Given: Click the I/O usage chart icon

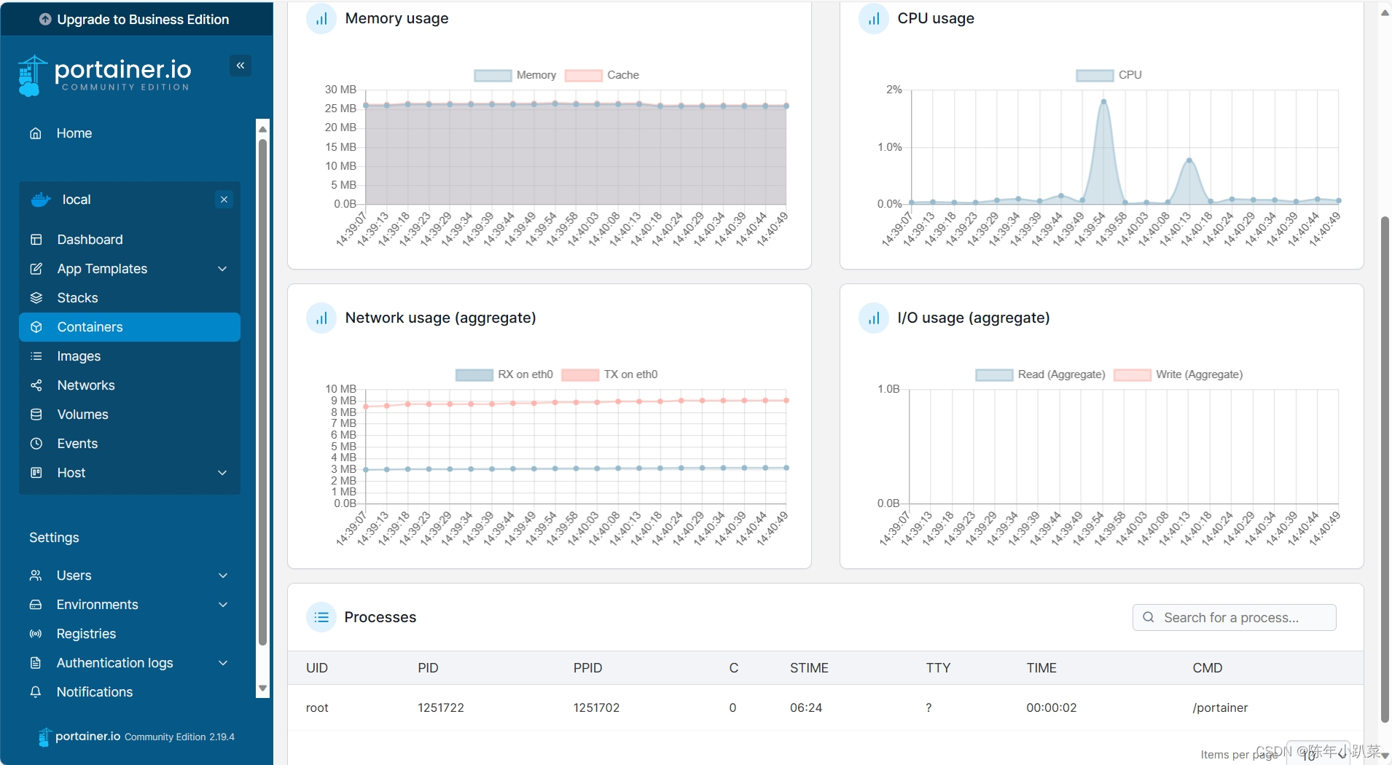Looking at the screenshot, I should tap(874, 318).
